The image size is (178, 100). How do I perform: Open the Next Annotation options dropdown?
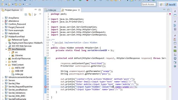tap(6, 4)
